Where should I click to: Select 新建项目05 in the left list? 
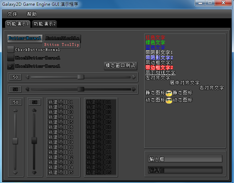[61, 122]
